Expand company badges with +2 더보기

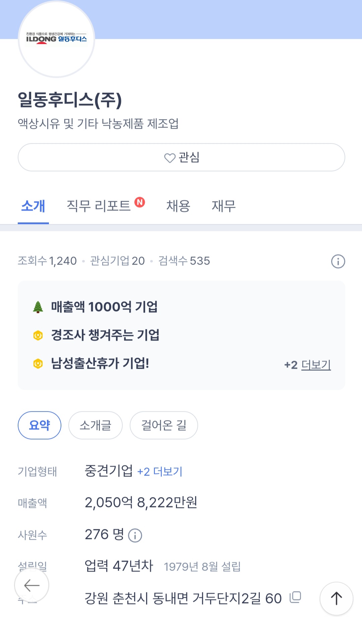pyautogui.click(x=307, y=364)
